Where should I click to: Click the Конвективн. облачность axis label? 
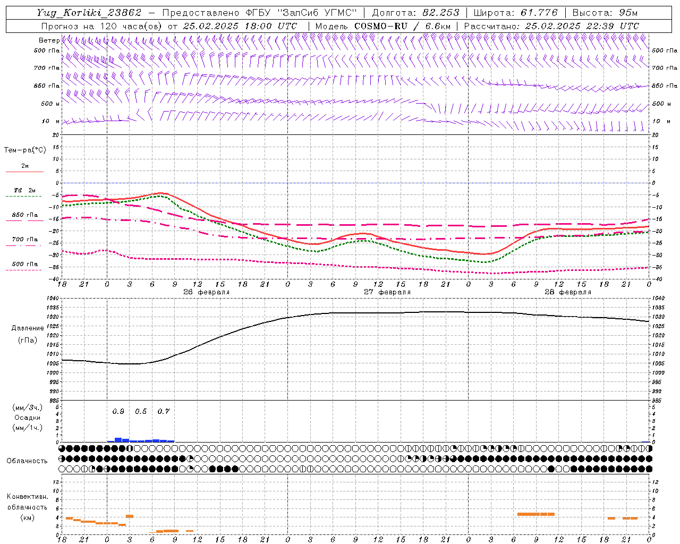[27, 507]
